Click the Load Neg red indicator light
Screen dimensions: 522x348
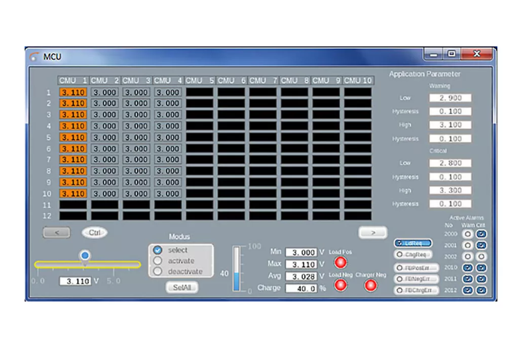pyautogui.click(x=340, y=285)
